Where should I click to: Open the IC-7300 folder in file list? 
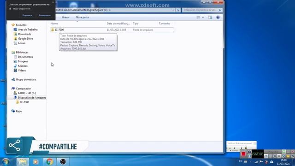(112, 30)
